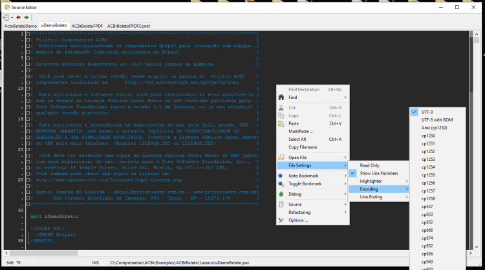Click the green jump forward arrow
Viewport: 485px width, 270px height.
27,17
